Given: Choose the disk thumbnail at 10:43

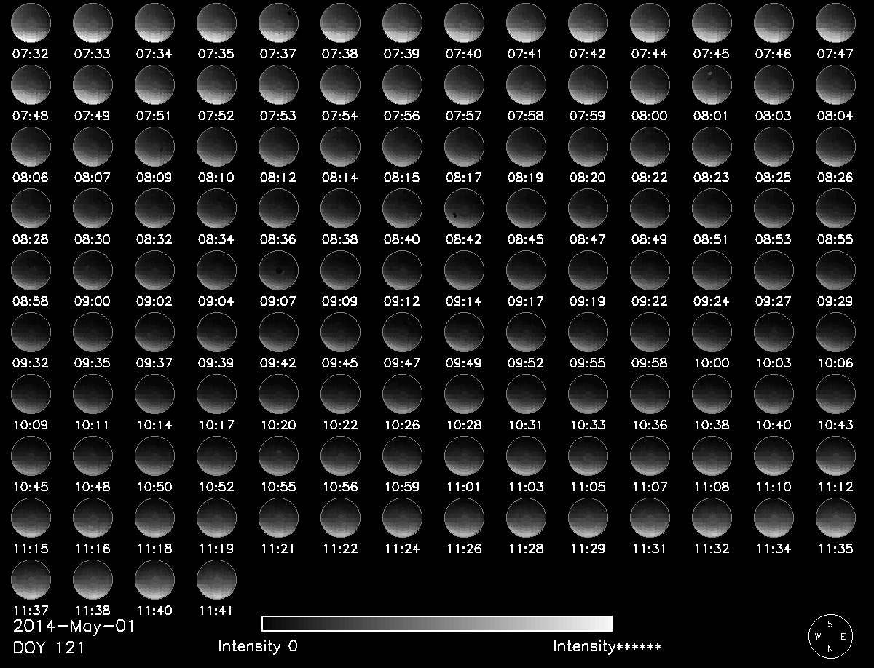Looking at the screenshot, I should [x=835, y=394].
